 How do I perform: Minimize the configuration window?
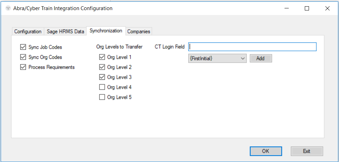coord(287,8)
